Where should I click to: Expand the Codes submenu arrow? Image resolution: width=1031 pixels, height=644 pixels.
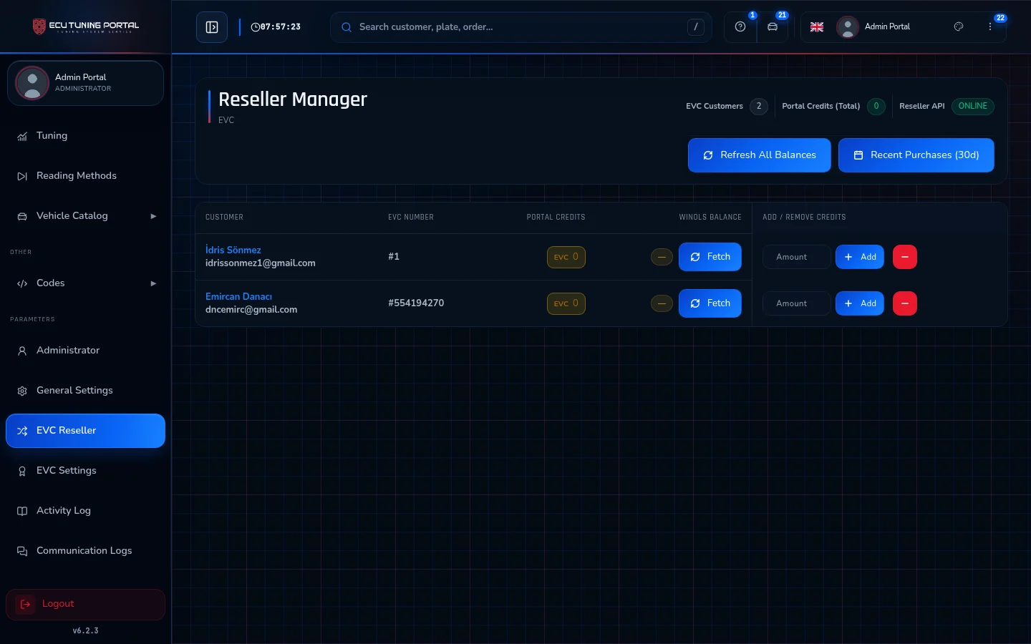click(153, 283)
